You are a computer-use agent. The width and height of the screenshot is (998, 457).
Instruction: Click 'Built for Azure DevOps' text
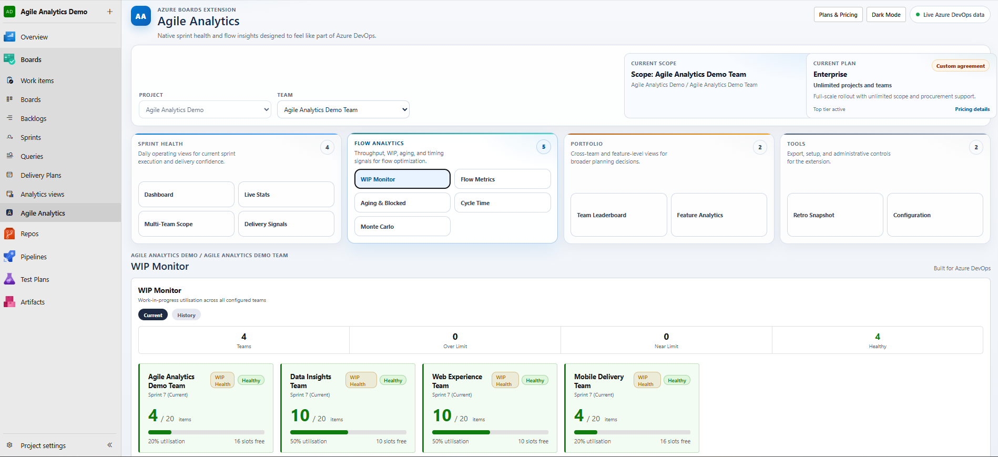tap(962, 268)
